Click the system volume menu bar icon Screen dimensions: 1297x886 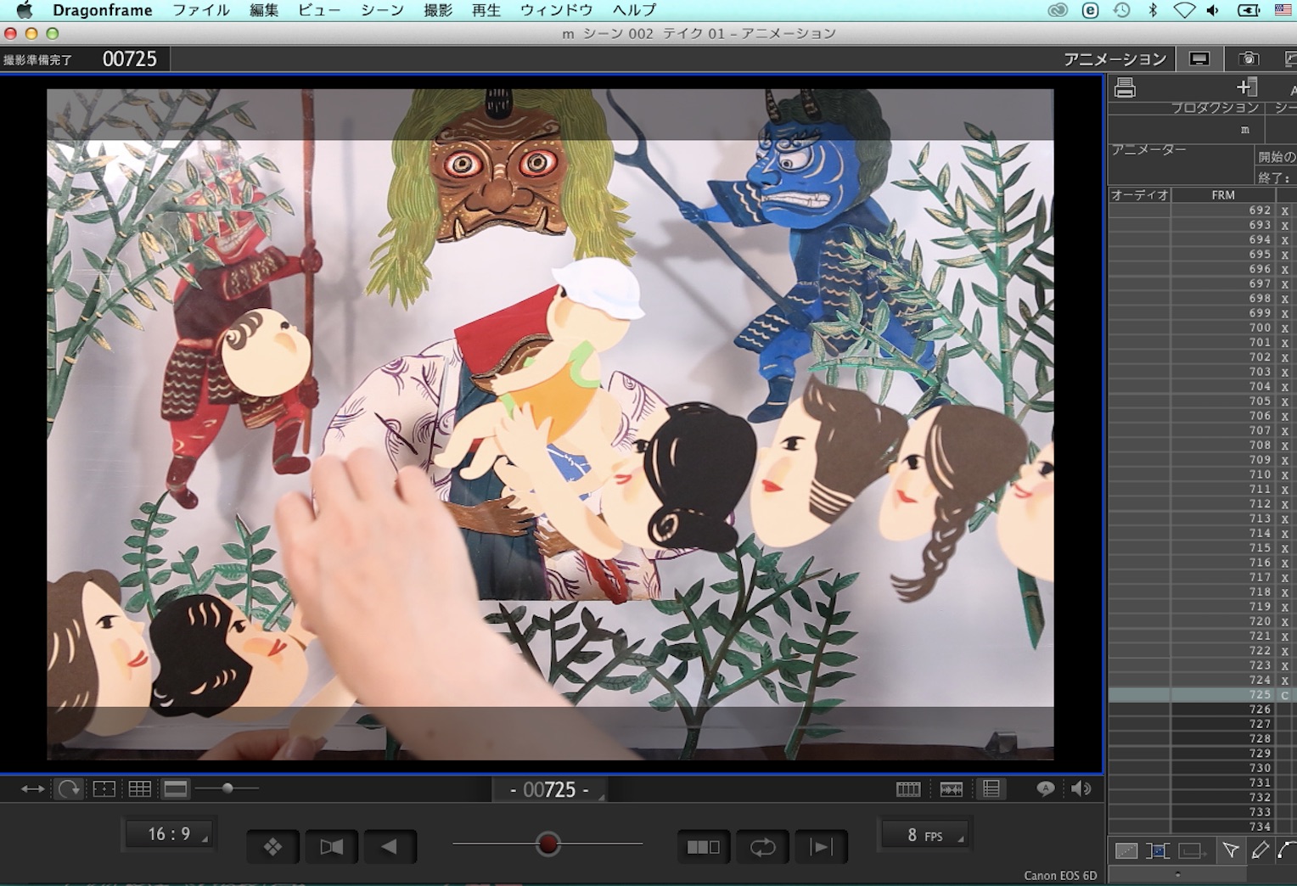click(1213, 10)
